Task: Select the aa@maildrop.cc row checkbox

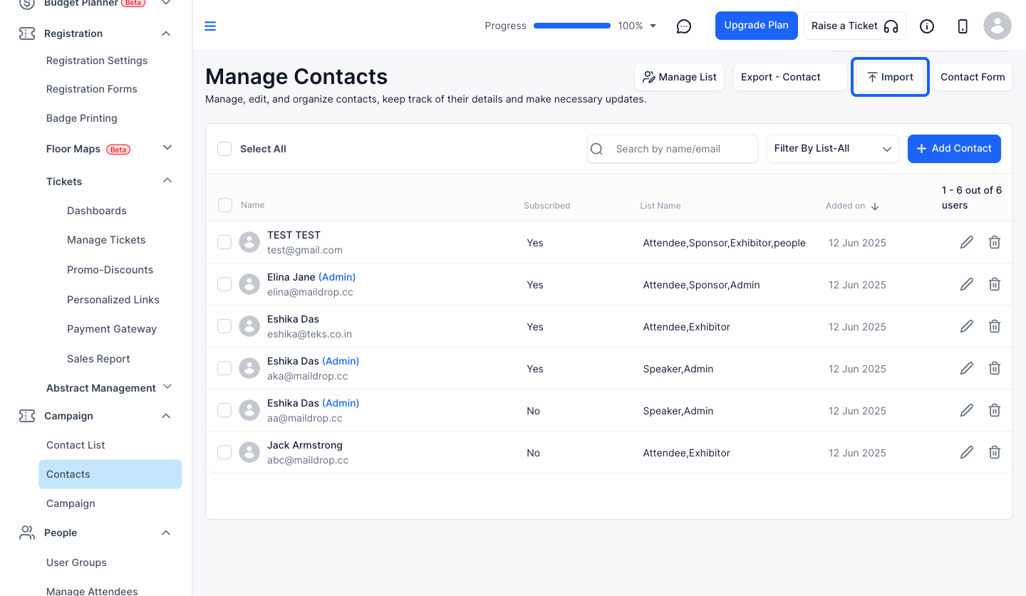Action: [x=224, y=410]
